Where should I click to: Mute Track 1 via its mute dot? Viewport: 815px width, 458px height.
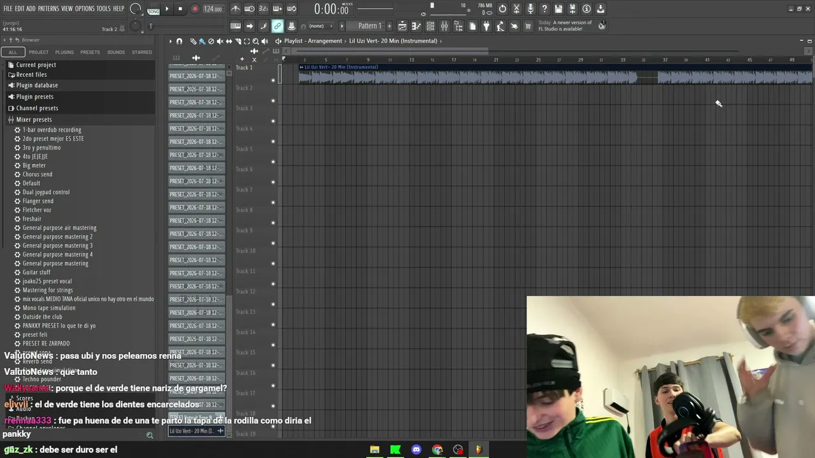pyautogui.click(x=273, y=80)
